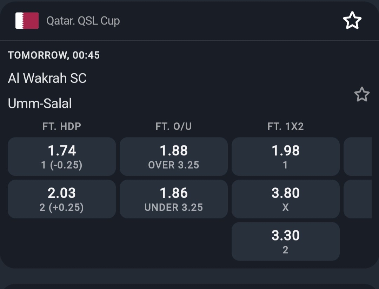The image size is (379, 289).
Task: Open the Umm-Salal team name
Action: point(40,103)
